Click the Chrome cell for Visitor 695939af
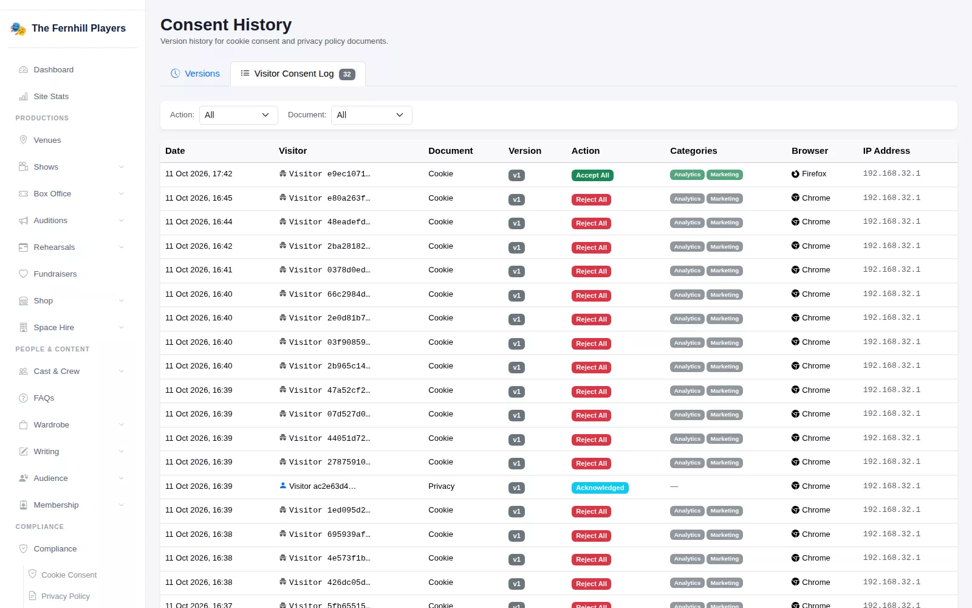Screen dimensions: 972x608 [810, 534]
